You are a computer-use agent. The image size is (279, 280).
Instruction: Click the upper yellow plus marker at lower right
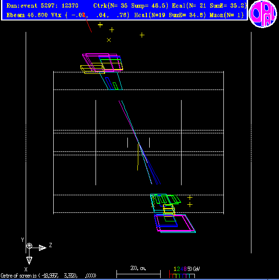pos(190,197)
